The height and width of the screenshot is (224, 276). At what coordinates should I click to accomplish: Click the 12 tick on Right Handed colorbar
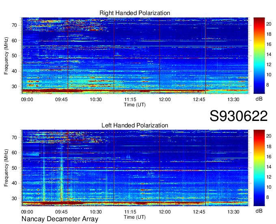tap(269, 65)
